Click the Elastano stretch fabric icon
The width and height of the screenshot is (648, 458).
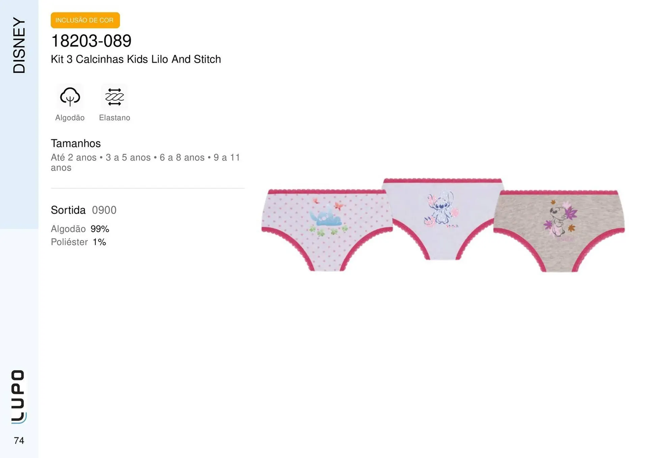[x=114, y=97]
